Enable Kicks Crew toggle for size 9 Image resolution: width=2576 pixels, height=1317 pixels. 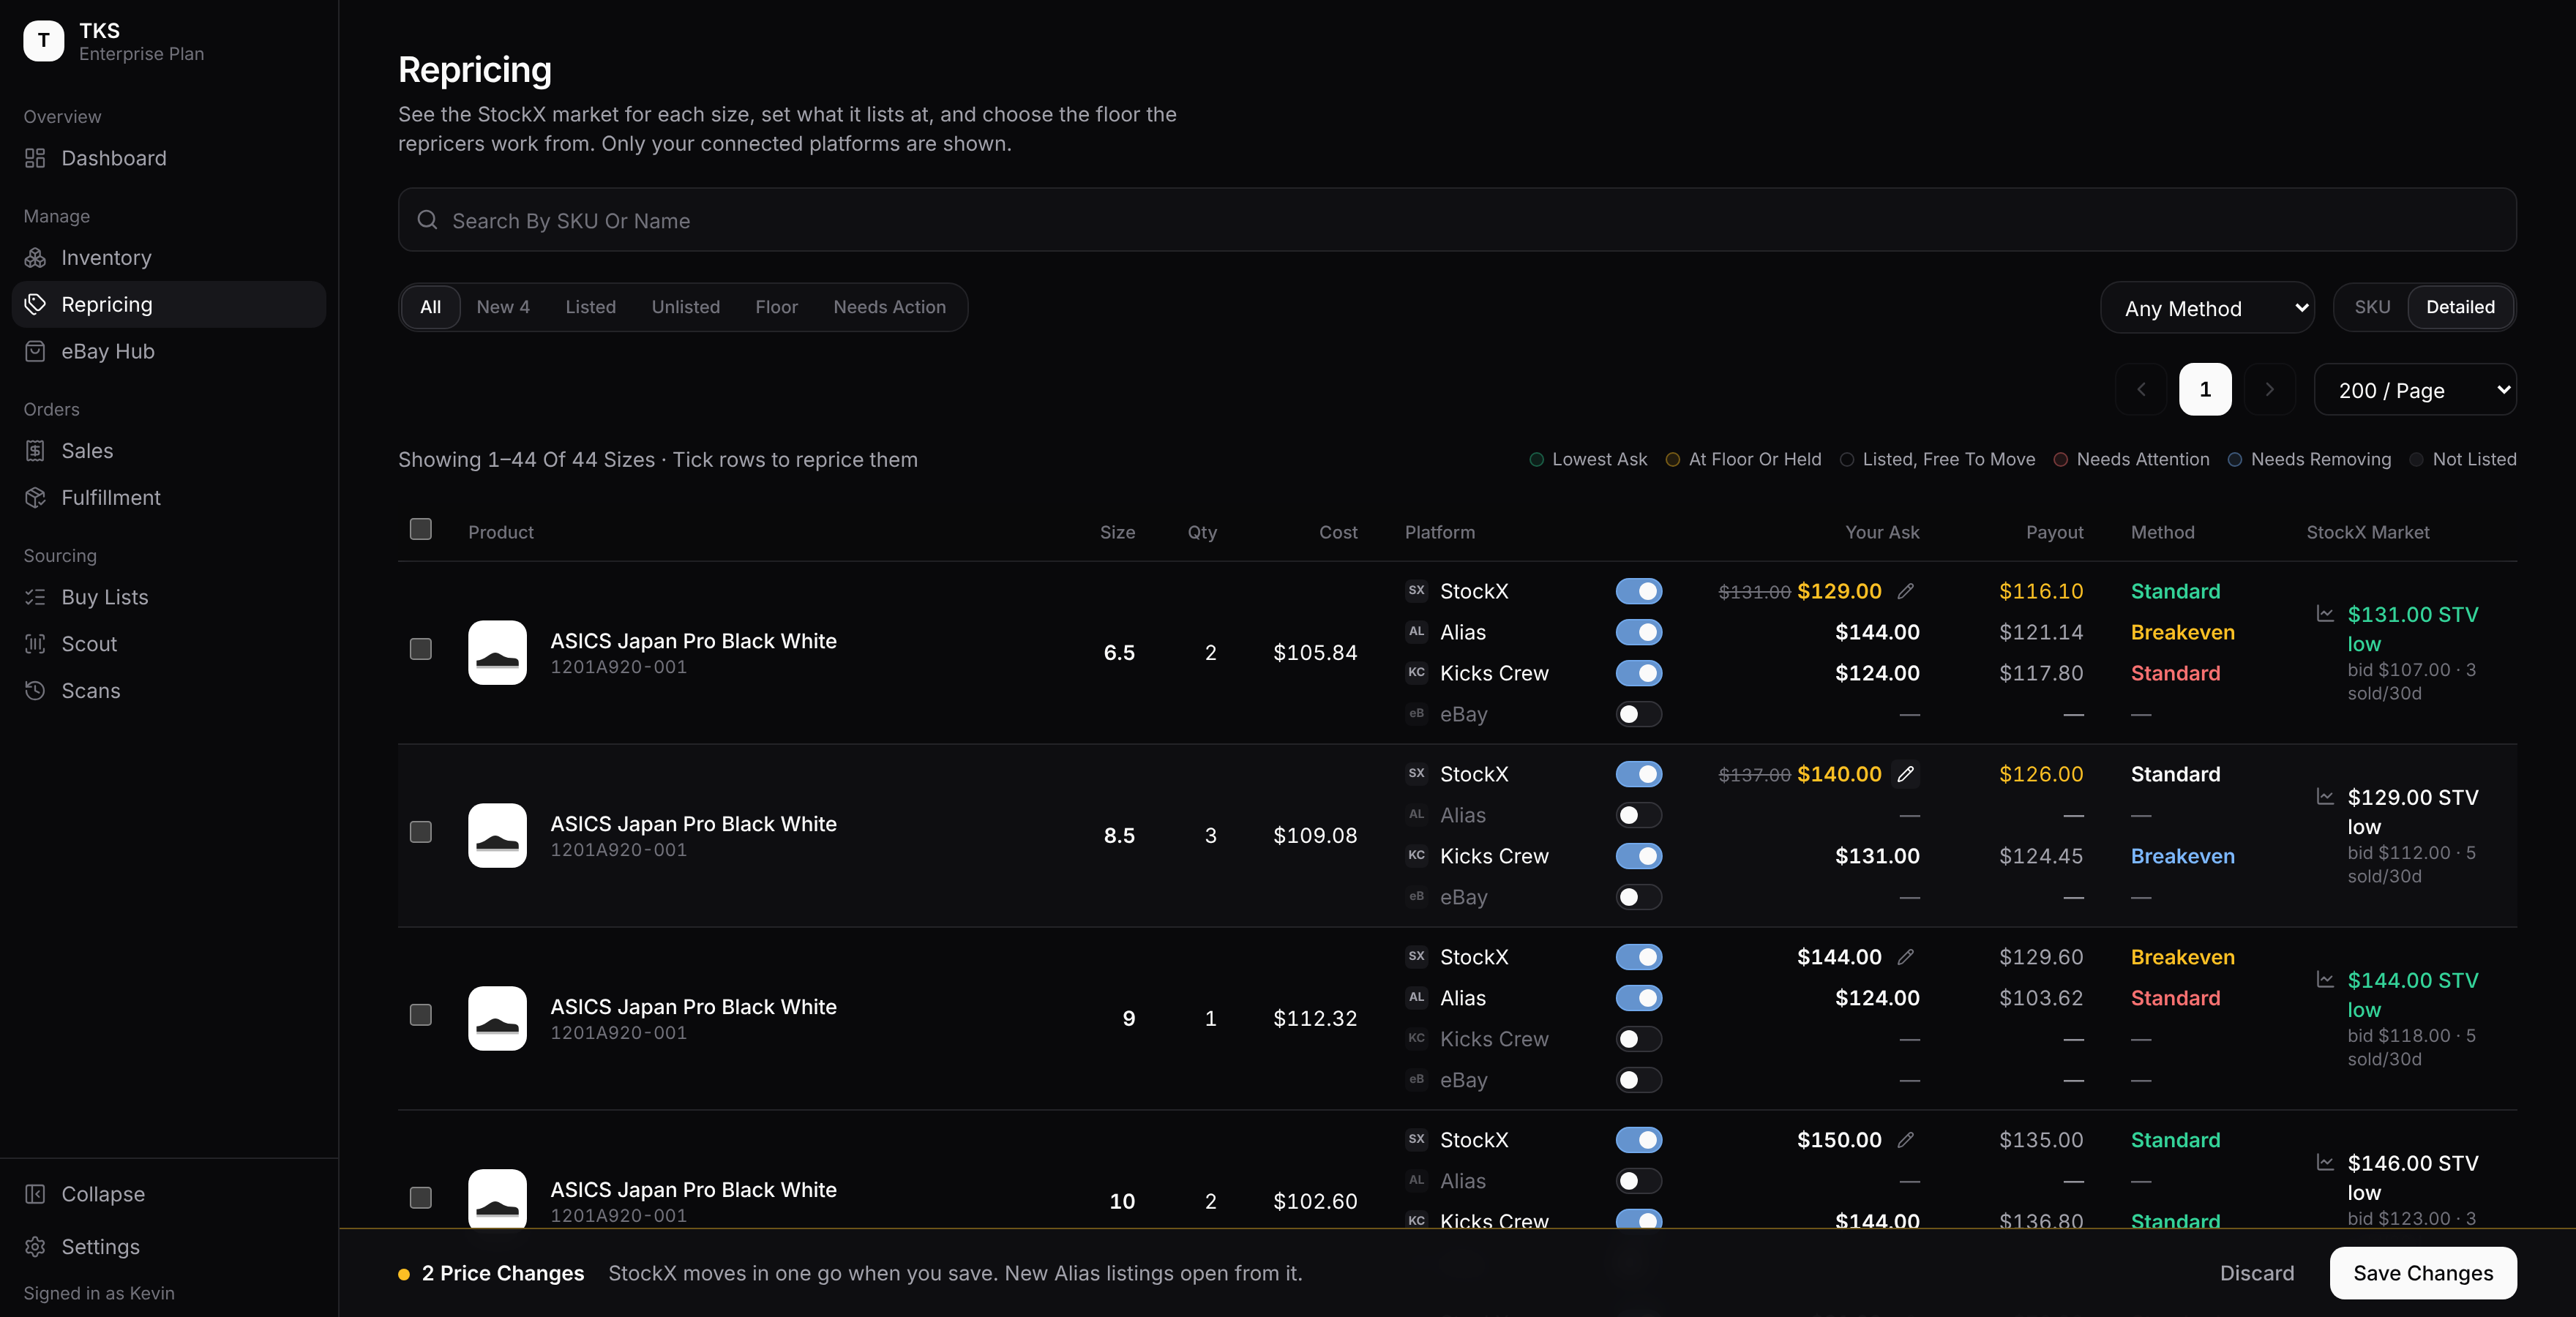pyautogui.click(x=1638, y=1039)
